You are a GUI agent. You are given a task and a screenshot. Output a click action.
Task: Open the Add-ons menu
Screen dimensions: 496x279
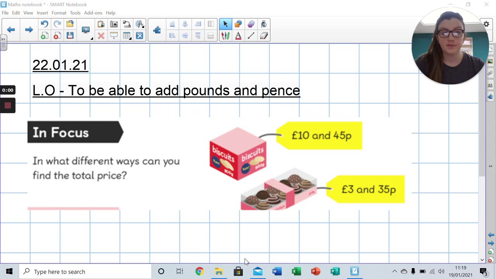click(93, 13)
